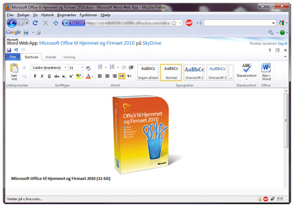
Task: Open the blue Filer ribbon tab
Action: [13, 57]
